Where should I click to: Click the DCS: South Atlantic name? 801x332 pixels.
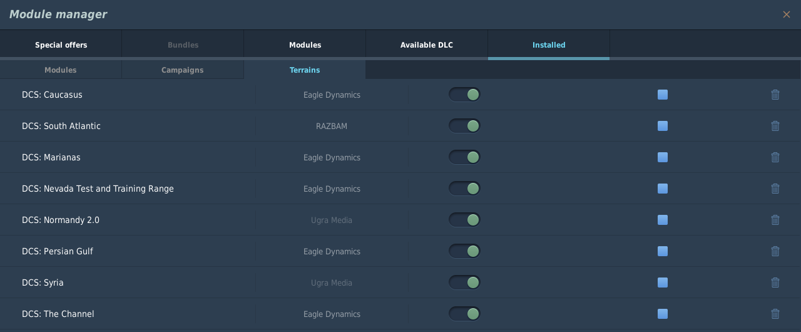point(61,126)
